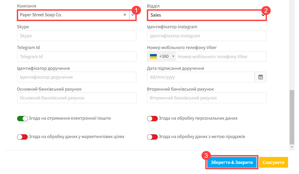Image resolution: width=299 pixels, height=174 pixels.
Task: Open the Відділ dropdown showing Sales
Action: [207, 15]
